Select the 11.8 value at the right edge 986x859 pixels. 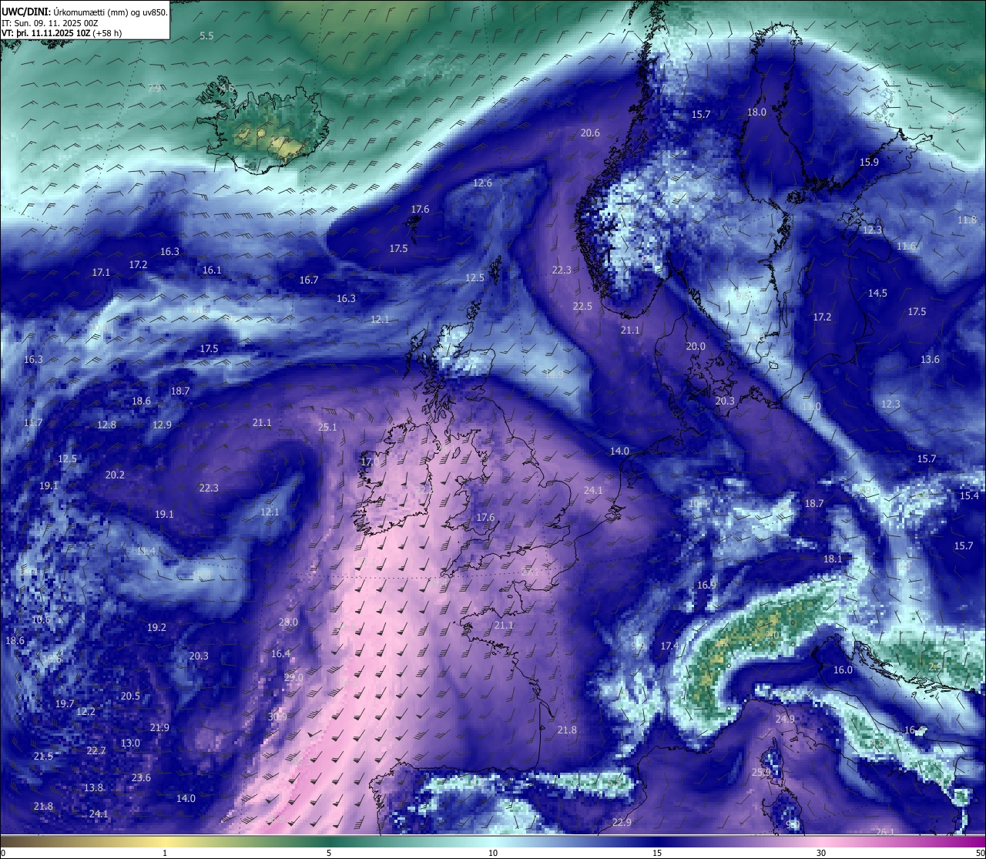[968, 220]
